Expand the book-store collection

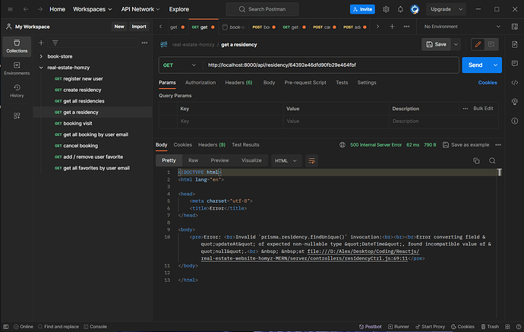coord(41,56)
